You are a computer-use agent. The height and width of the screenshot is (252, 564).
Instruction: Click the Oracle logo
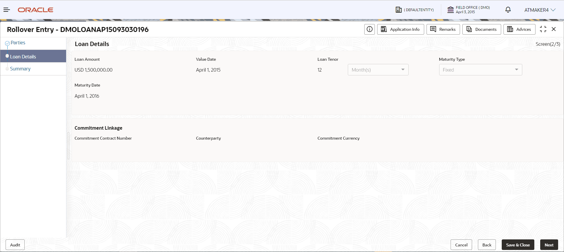(x=36, y=10)
